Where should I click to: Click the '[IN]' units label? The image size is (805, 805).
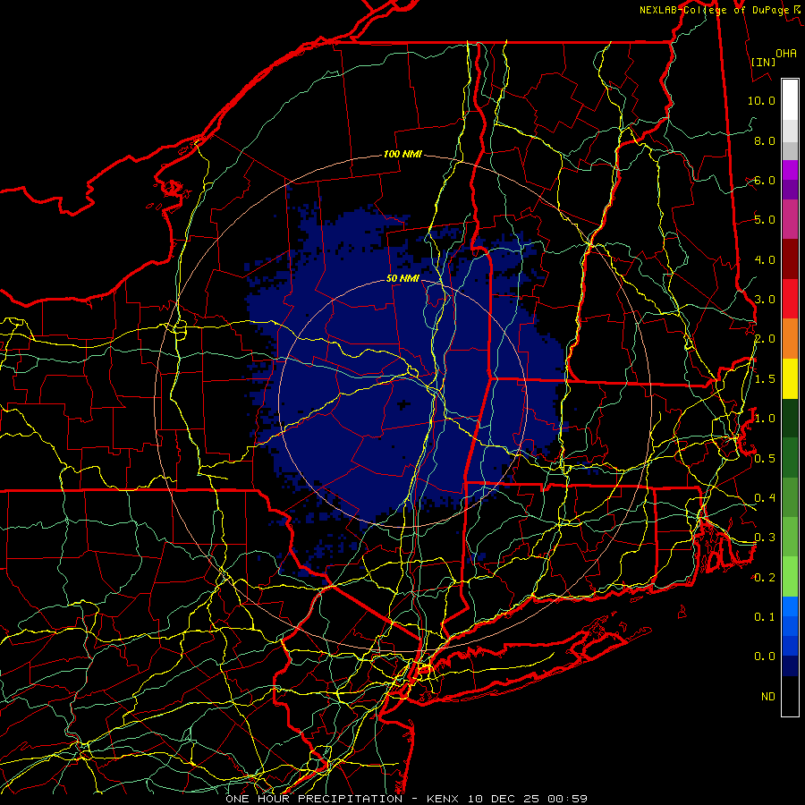point(763,62)
